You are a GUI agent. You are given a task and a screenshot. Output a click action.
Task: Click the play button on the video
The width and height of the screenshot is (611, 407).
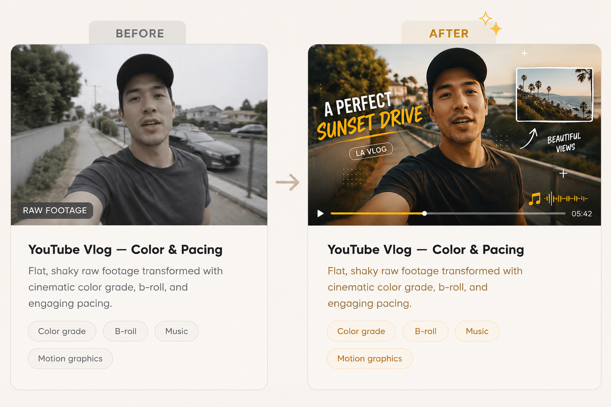pos(320,213)
